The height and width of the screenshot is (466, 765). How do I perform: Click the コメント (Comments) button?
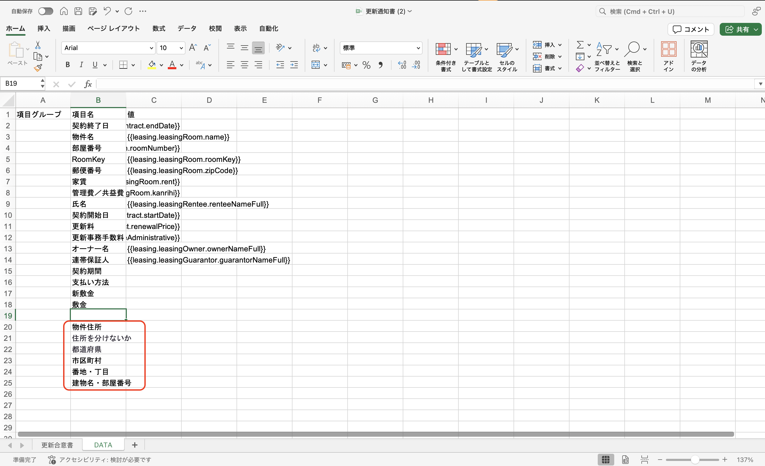coord(691,30)
